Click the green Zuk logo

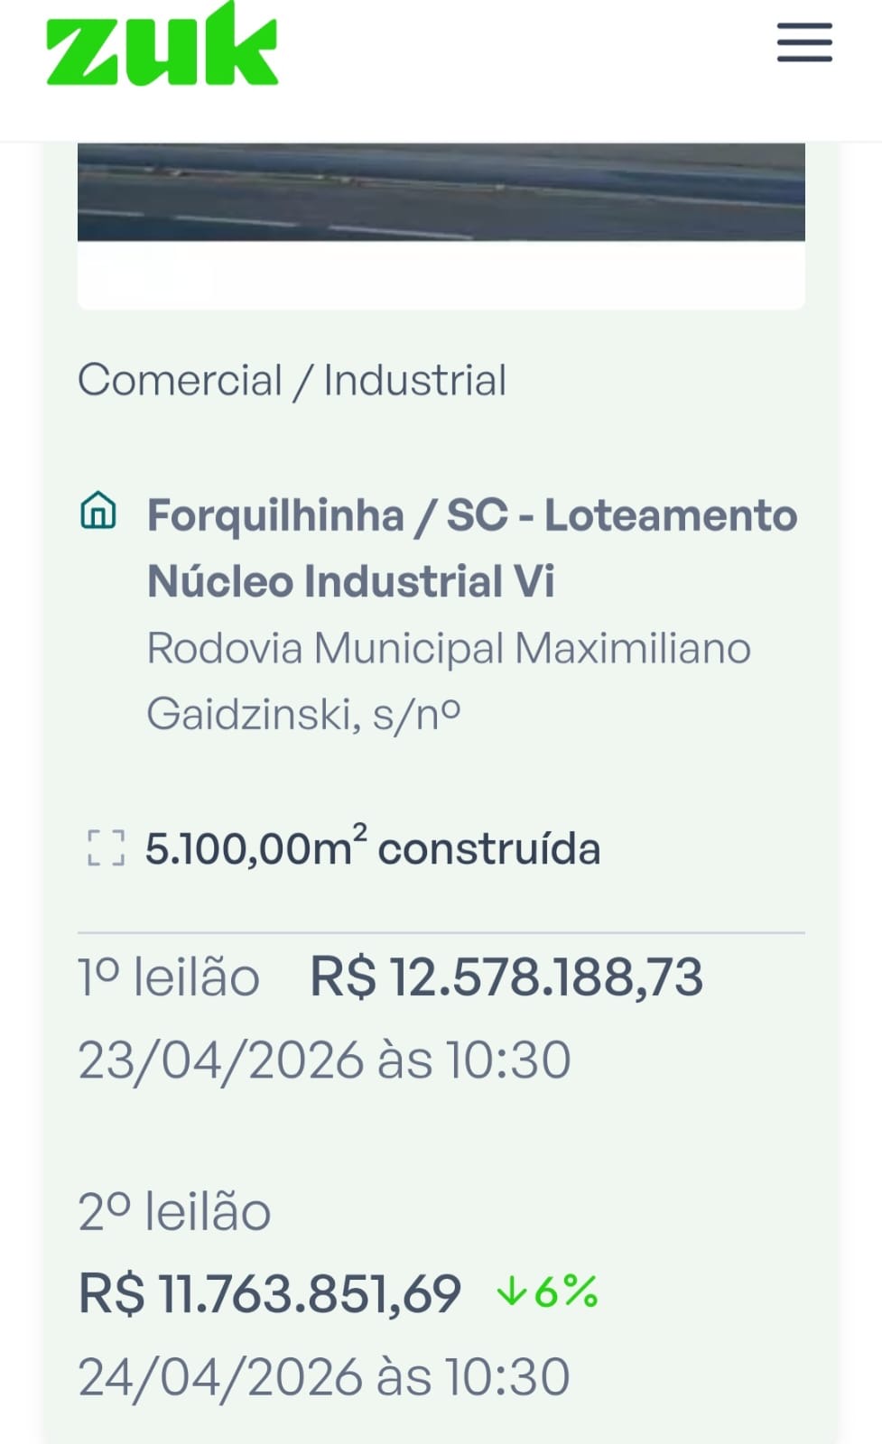point(162,47)
